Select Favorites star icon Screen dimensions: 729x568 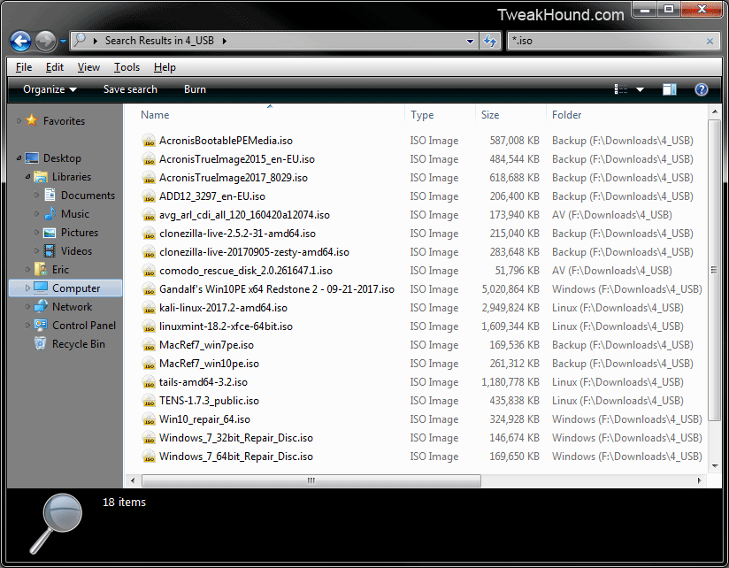tap(32, 120)
